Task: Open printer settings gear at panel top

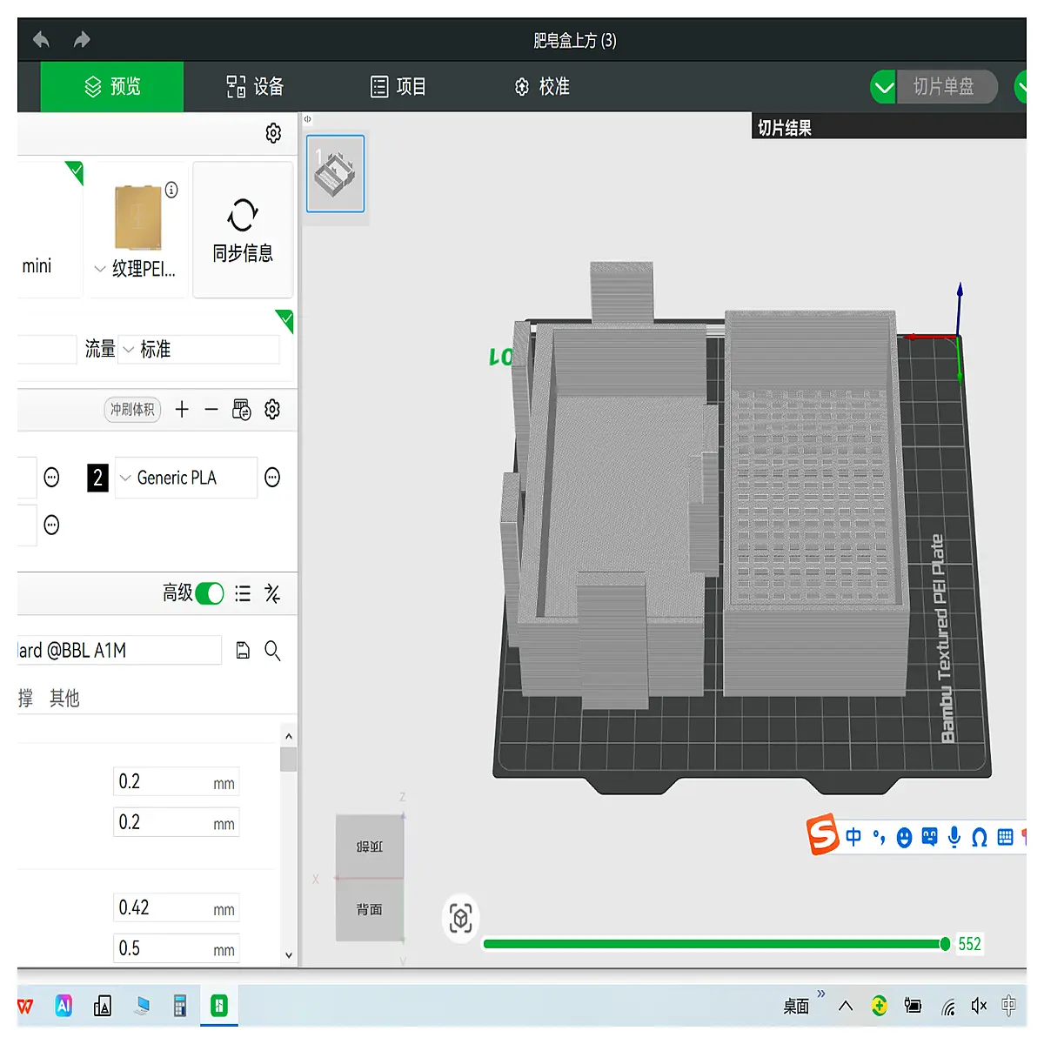Action: (x=273, y=133)
